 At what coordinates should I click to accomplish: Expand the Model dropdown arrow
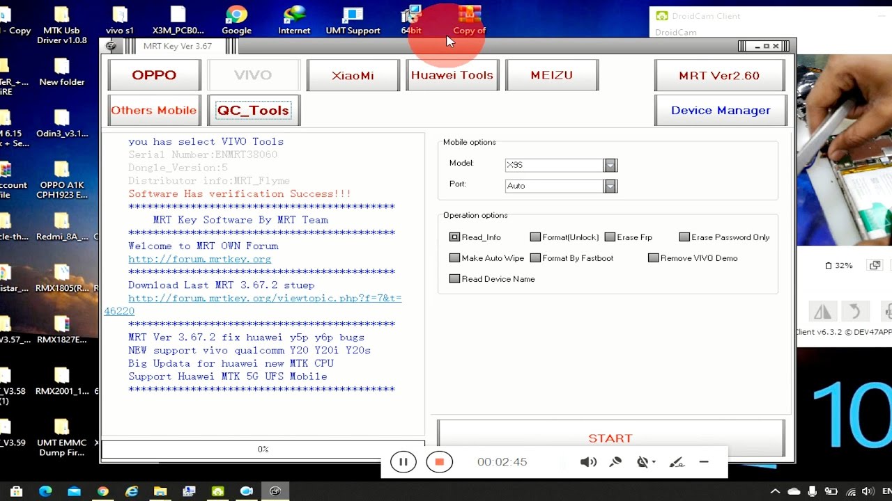coord(610,165)
